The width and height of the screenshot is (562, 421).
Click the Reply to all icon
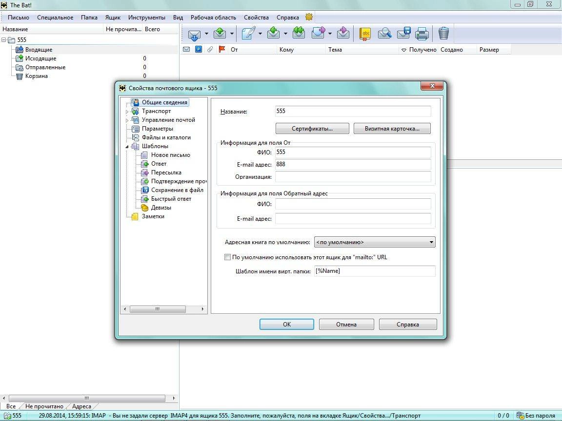299,34
